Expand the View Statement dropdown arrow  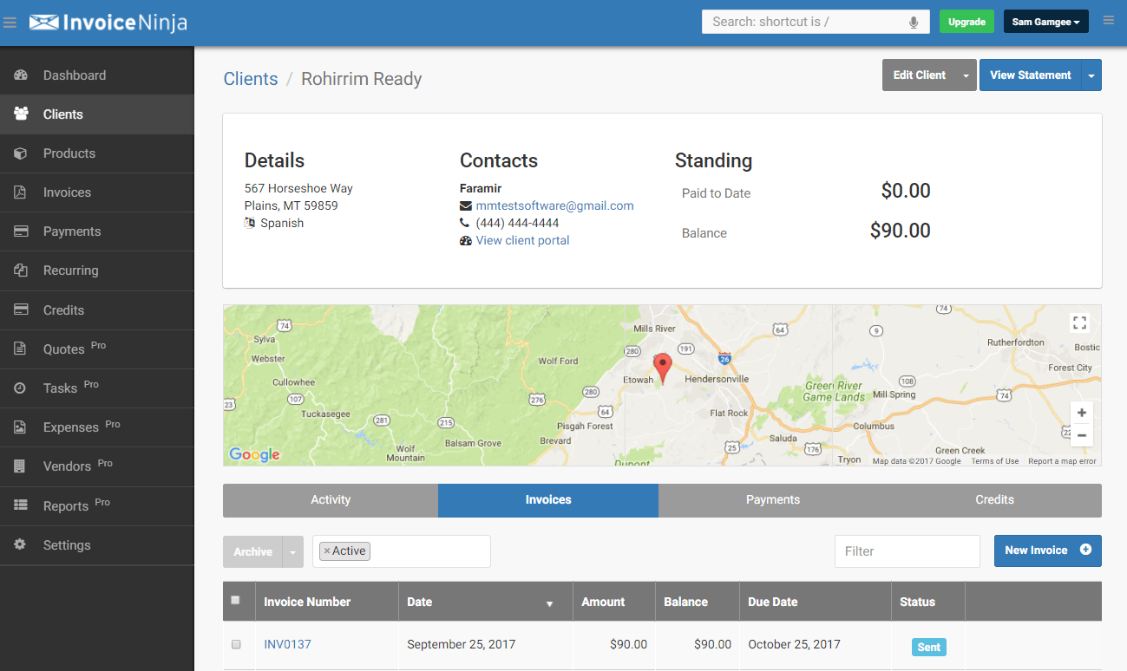click(x=1091, y=76)
